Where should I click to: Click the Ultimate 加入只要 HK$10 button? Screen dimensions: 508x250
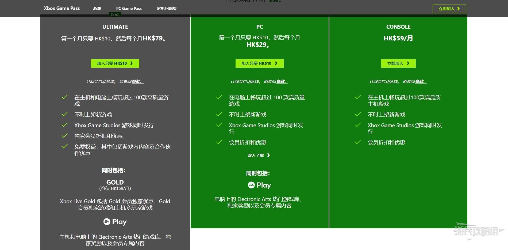115,63
